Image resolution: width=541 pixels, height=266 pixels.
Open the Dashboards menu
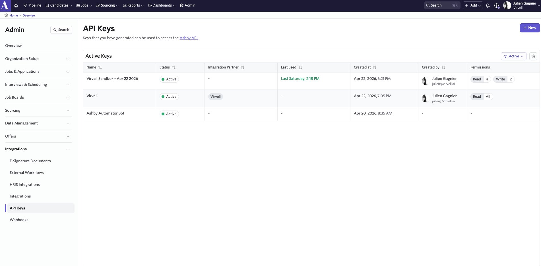click(162, 5)
